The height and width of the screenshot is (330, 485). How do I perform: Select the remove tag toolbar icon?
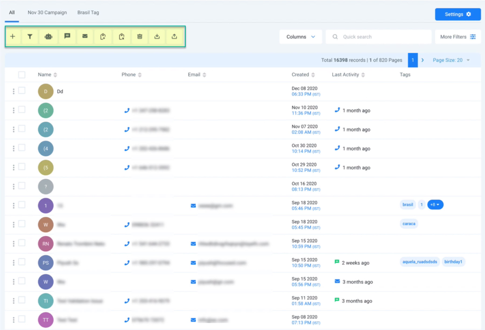tap(121, 36)
